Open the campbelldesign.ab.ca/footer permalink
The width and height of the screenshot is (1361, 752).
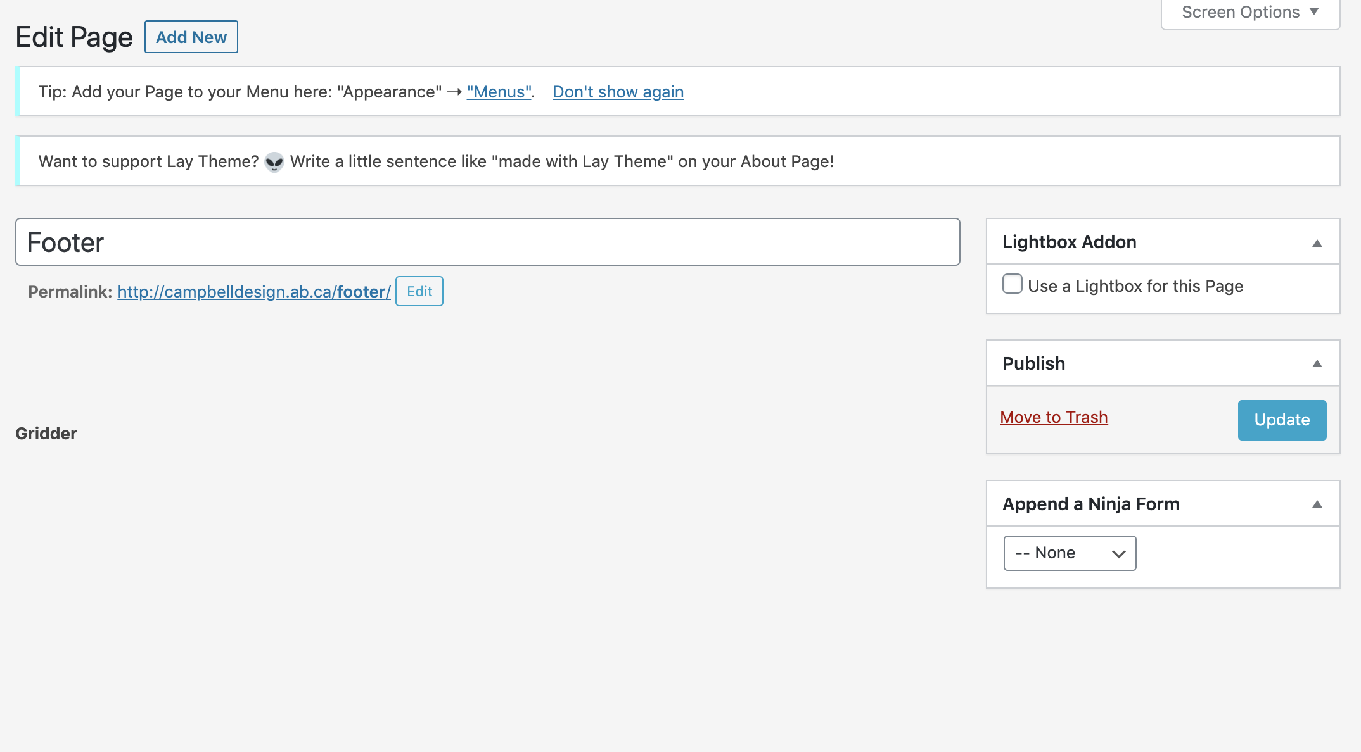pyautogui.click(x=253, y=292)
